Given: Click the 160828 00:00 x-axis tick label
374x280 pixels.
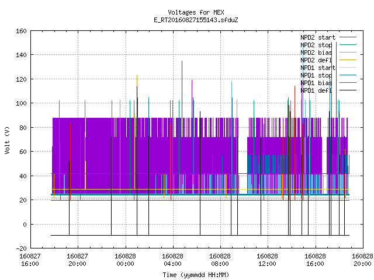Looking at the screenshot, I should click(x=125, y=260).
